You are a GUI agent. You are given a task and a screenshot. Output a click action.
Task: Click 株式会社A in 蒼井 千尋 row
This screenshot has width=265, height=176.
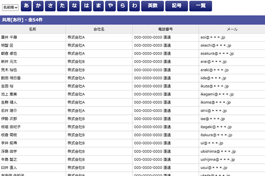coord(76,37)
